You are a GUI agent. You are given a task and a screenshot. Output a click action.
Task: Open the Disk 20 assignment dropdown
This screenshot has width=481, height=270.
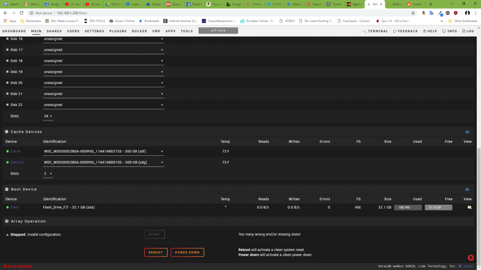104,83
